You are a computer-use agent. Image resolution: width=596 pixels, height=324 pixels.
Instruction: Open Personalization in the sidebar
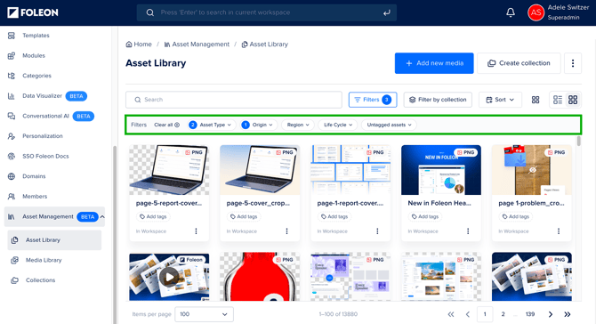[42, 136]
